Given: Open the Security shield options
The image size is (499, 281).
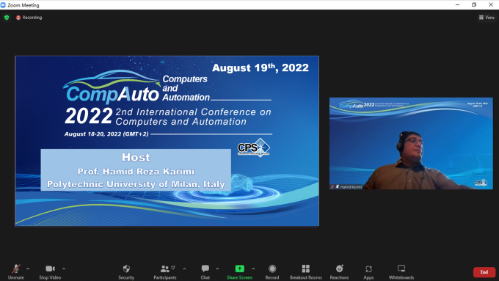Looking at the screenshot, I should 126,271.
